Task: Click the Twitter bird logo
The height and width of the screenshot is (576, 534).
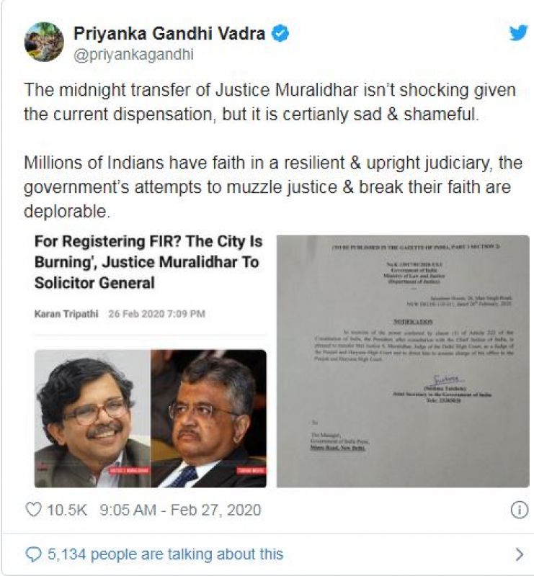Action: pos(519,34)
